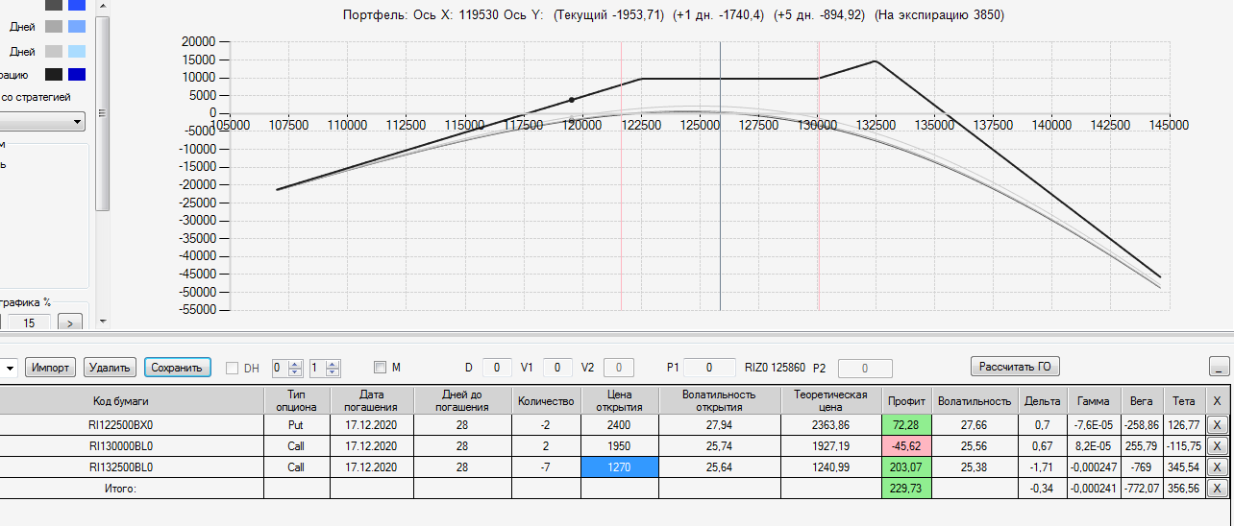Viewport: 1234px width, 526px height.
Task: Click the Профит column header
Action: (x=907, y=400)
